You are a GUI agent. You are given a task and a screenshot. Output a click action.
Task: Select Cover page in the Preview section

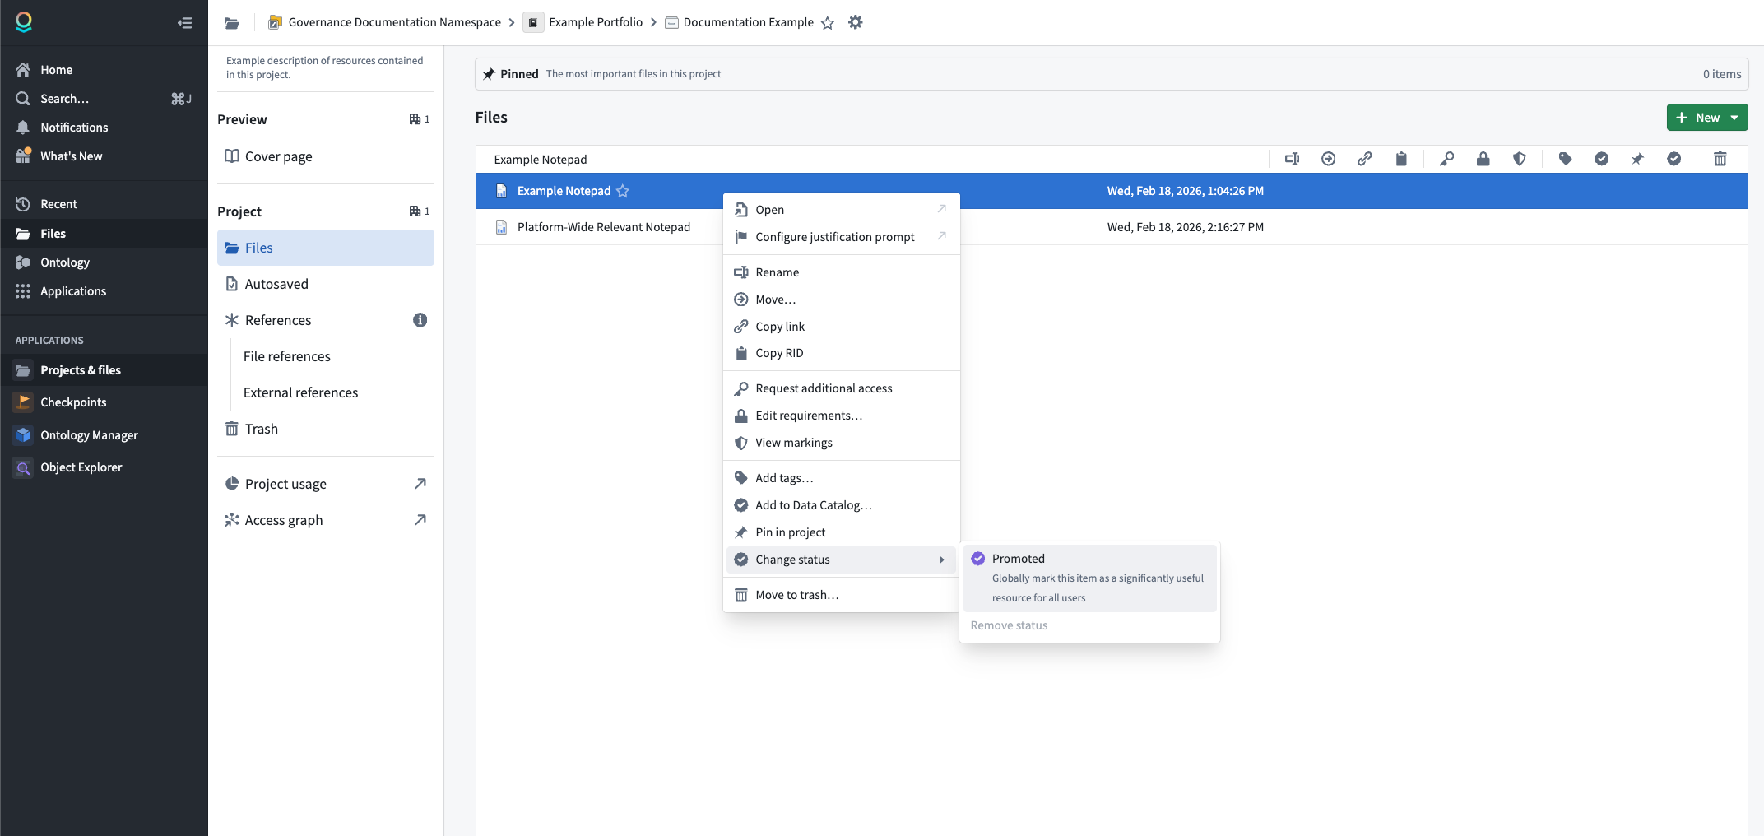click(326, 156)
